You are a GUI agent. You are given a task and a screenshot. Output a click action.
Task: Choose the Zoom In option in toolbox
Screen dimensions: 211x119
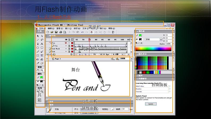click(38, 91)
